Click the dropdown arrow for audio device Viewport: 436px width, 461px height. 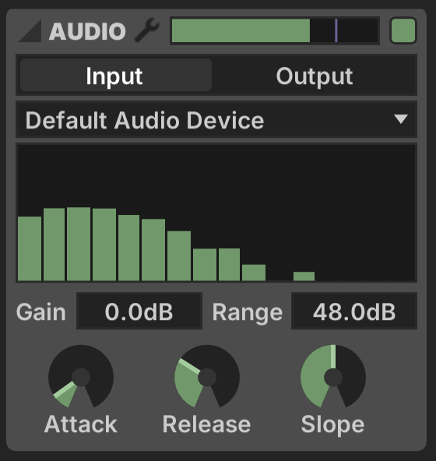tap(401, 119)
